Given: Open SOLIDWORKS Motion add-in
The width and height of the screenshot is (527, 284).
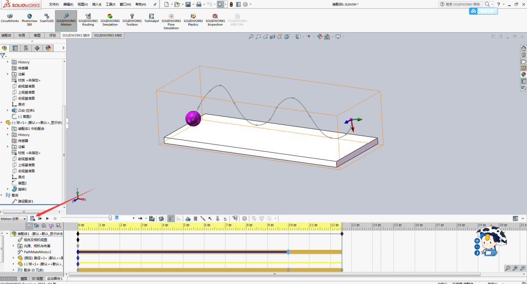Looking at the screenshot, I should tap(66, 20).
